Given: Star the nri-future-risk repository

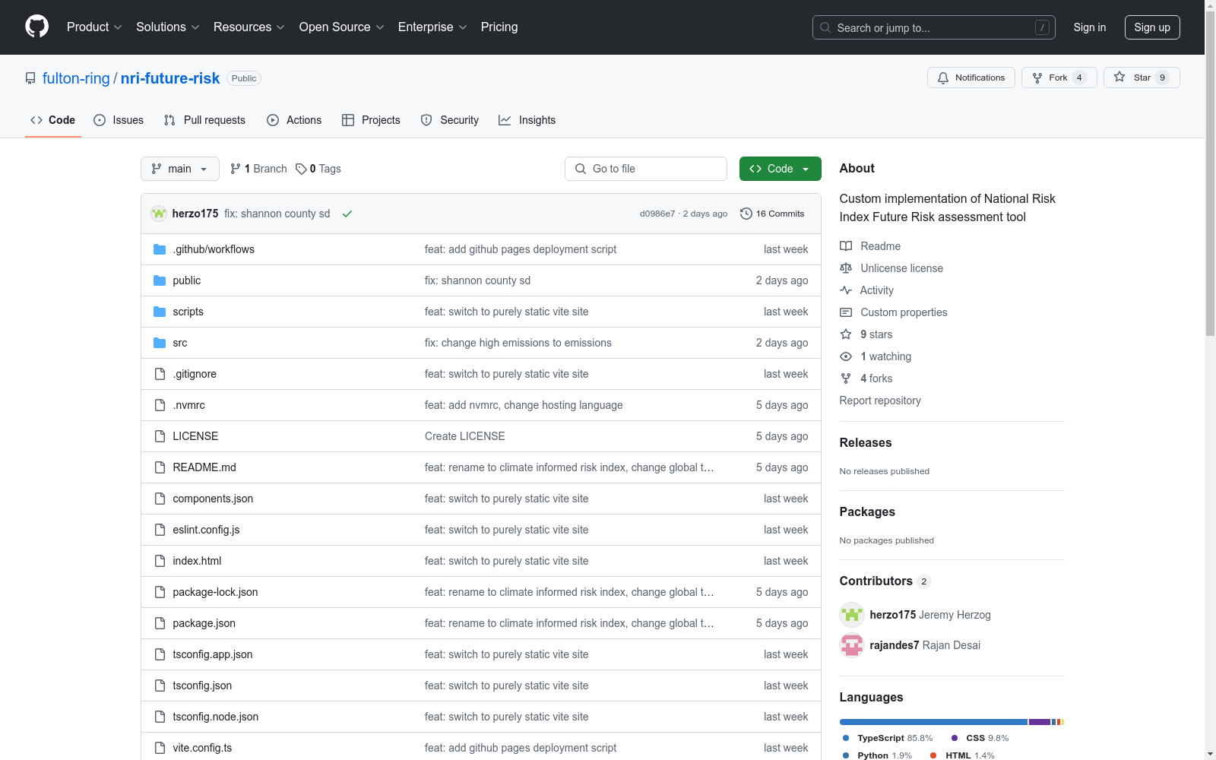Looking at the screenshot, I should [1142, 78].
